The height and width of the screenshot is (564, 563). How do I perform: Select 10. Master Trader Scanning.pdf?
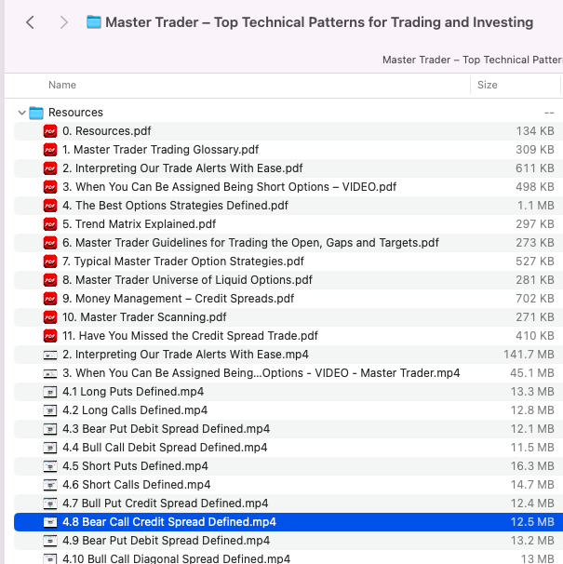pos(144,317)
